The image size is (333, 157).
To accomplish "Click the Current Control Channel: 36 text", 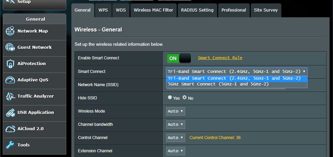I will pos(215,138).
